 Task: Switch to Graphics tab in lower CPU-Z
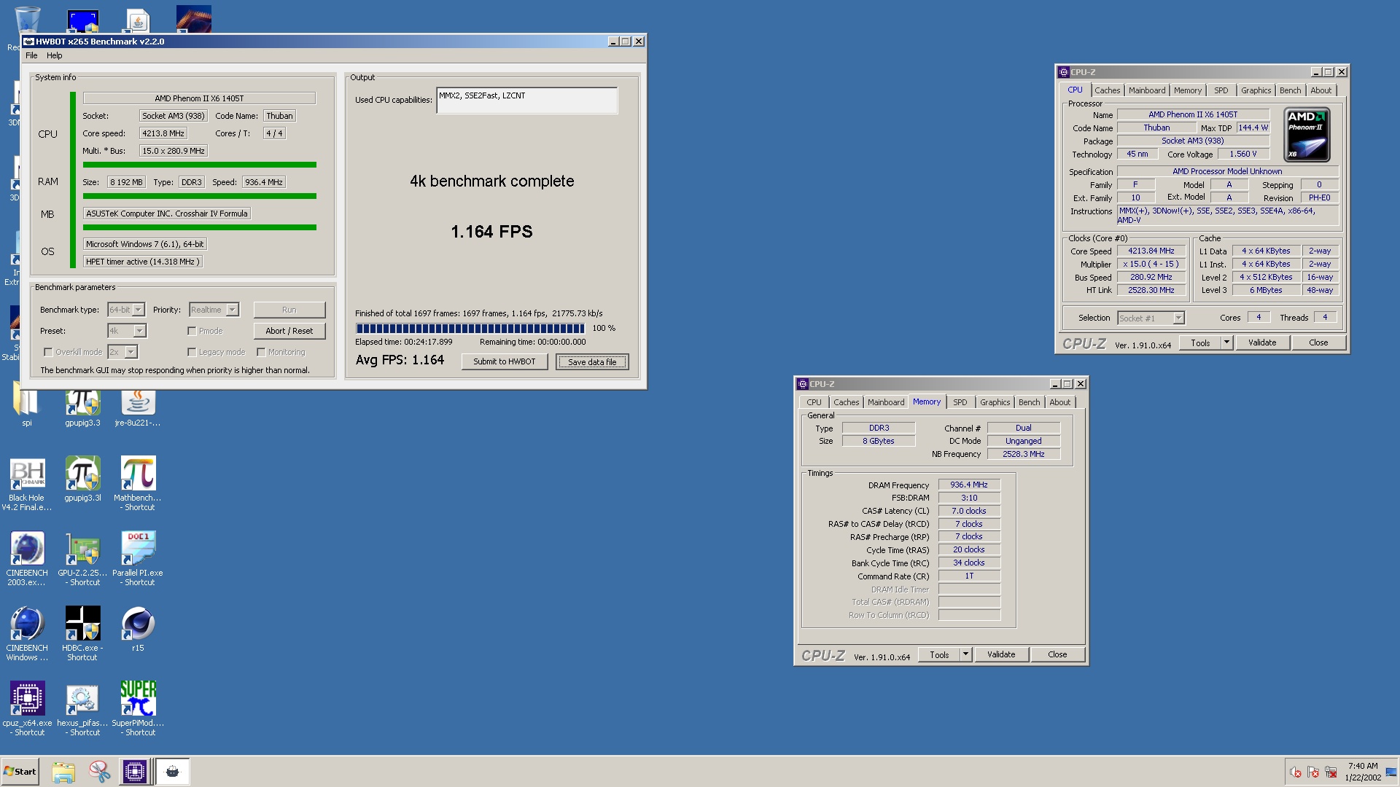tap(995, 402)
